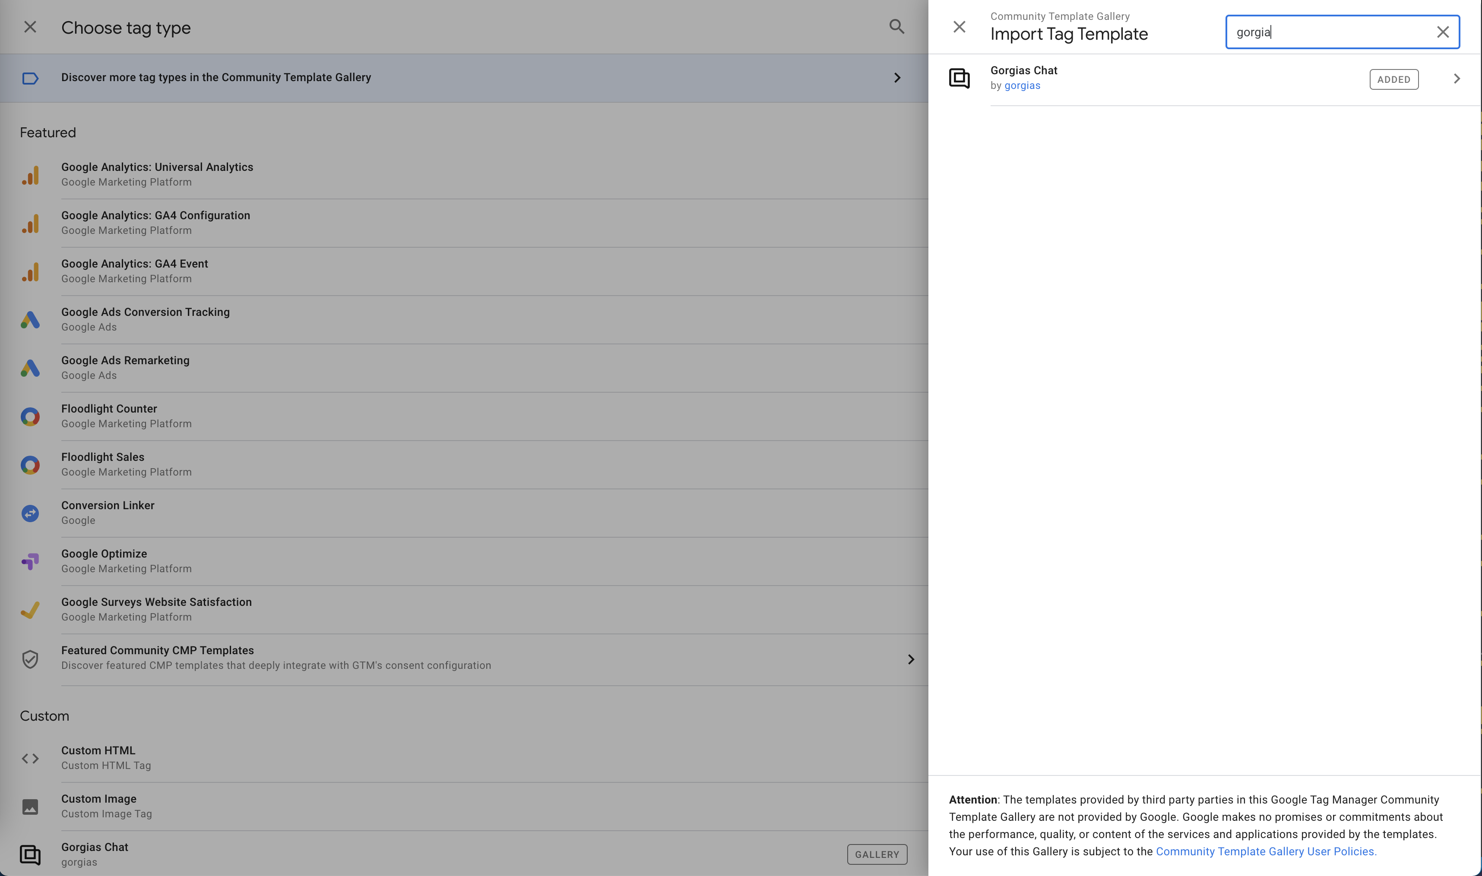The image size is (1482, 876).
Task: Click the GALLERY badge on Gorgias Chat
Action: pyautogui.click(x=877, y=854)
